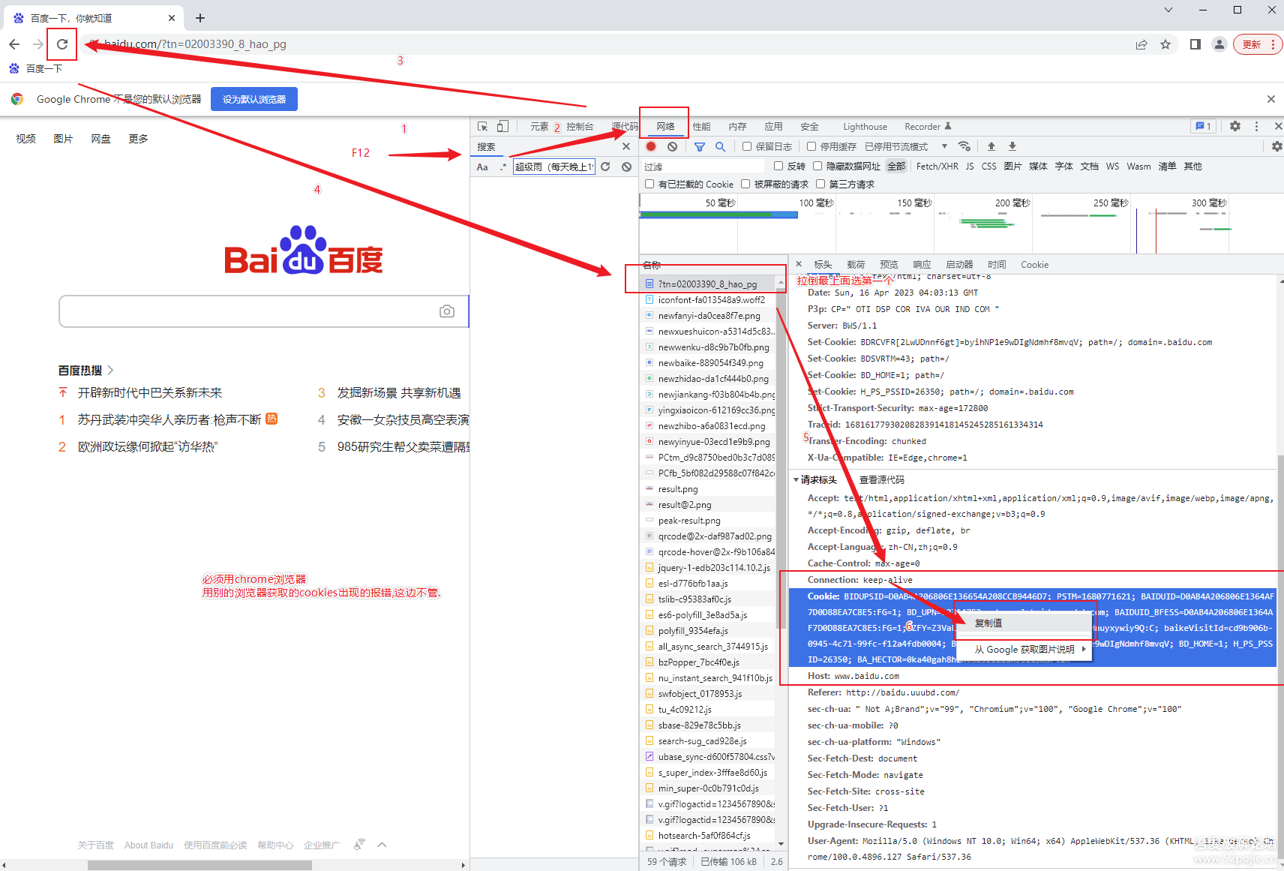Toggle the network filter funnel icon
The height and width of the screenshot is (871, 1284).
(x=700, y=146)
